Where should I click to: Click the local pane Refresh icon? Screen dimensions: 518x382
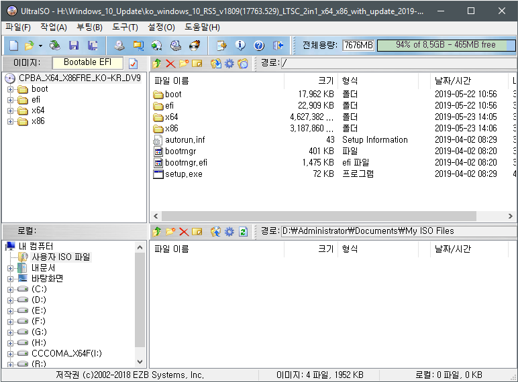tap(243, 232)
